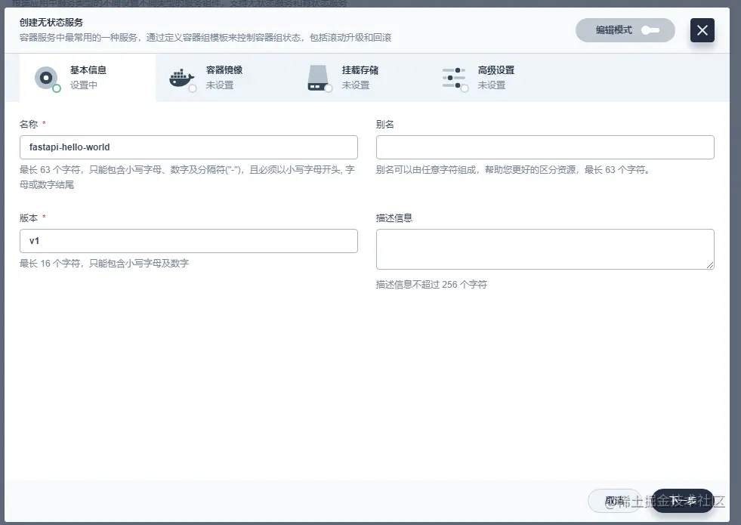
Task: Click the 未设置 status under 高级设置
Action: pos(492,85)
